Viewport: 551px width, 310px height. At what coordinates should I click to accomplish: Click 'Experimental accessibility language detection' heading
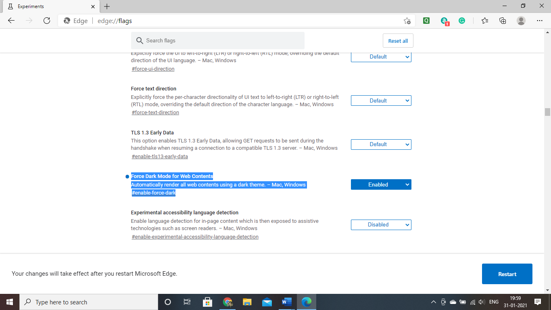(185, 212)
